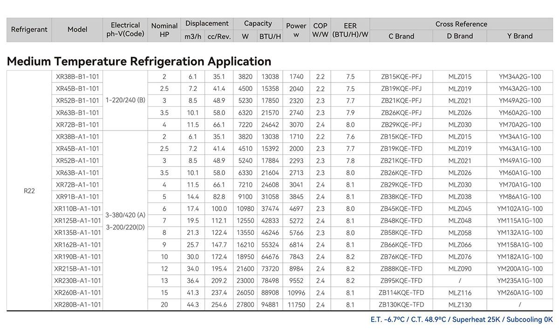Image resolution: width=559 pixels, height=331 pixels.
Task: Click model XR45B-A1-101
Action: (x=77, y=149)
